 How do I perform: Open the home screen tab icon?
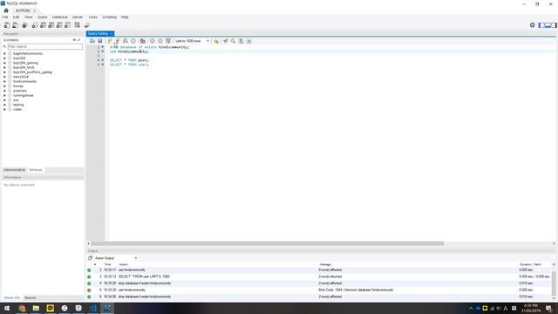[6, 10]
